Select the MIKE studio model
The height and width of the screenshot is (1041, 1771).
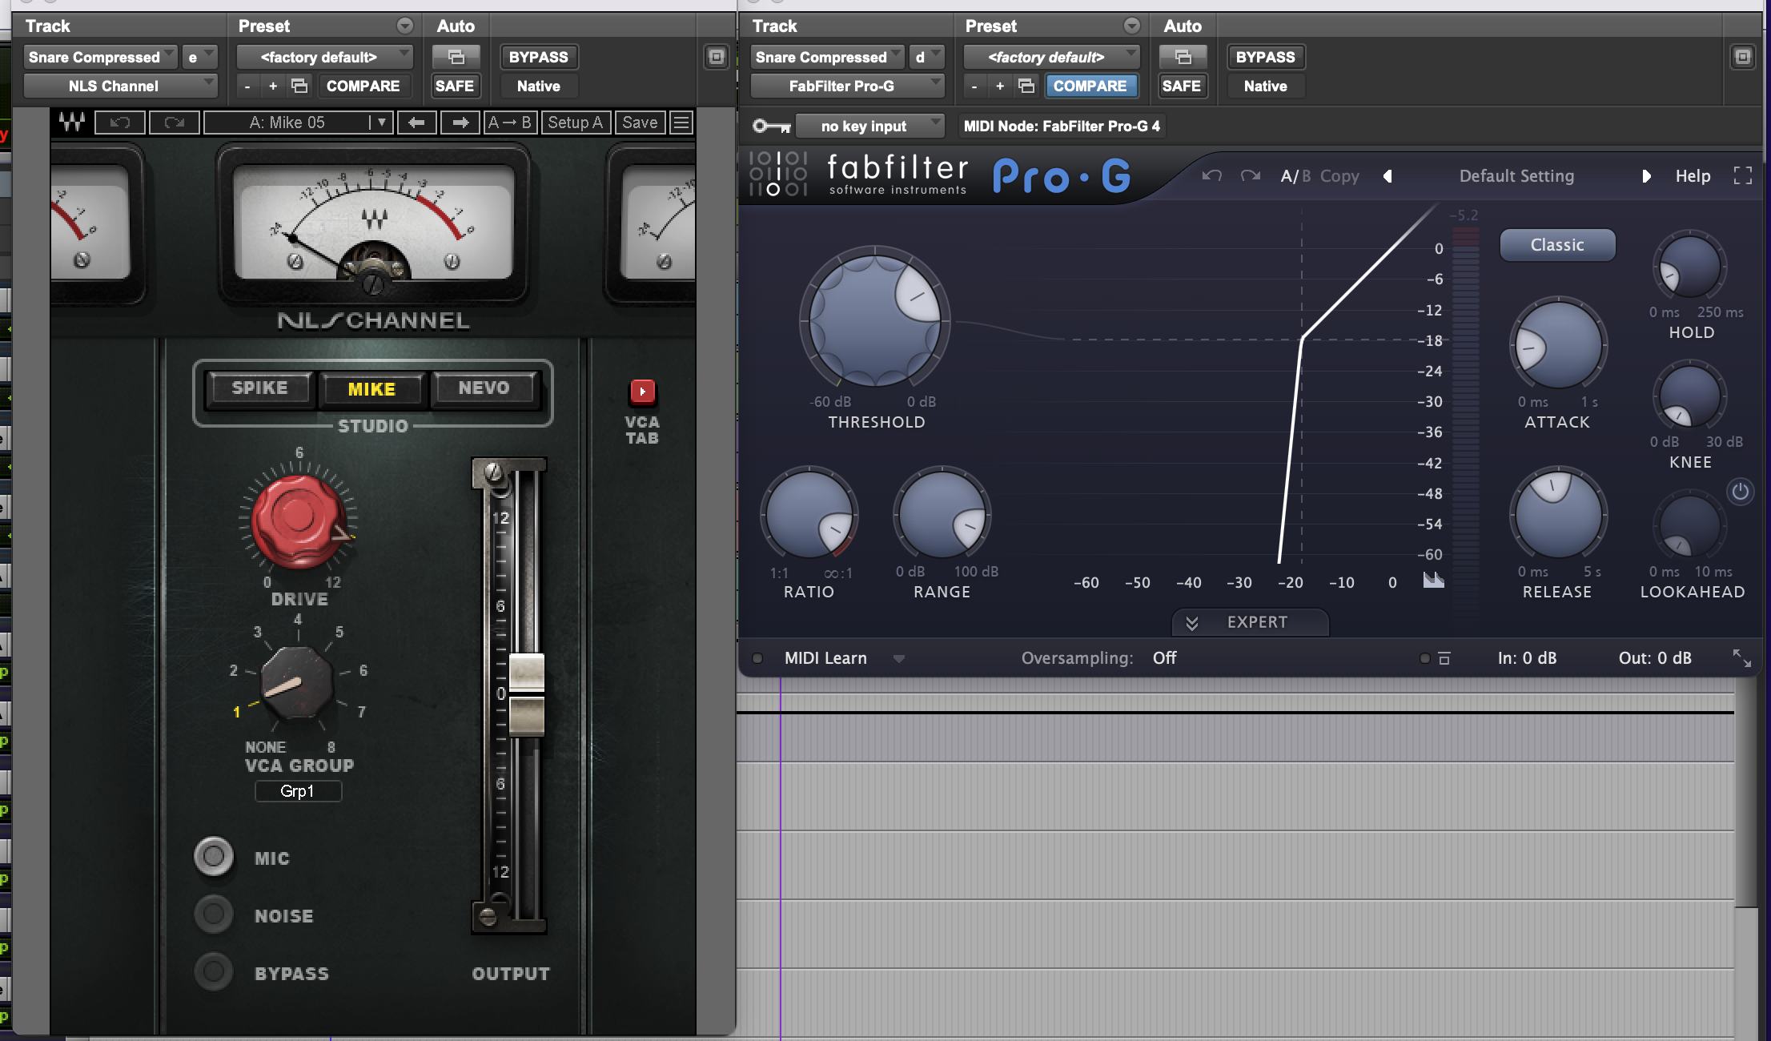tap(371, 389)
